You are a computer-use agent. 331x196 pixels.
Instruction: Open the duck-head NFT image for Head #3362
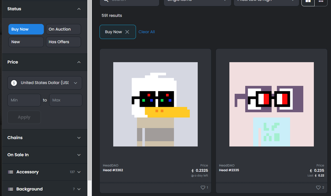[155, 104]
